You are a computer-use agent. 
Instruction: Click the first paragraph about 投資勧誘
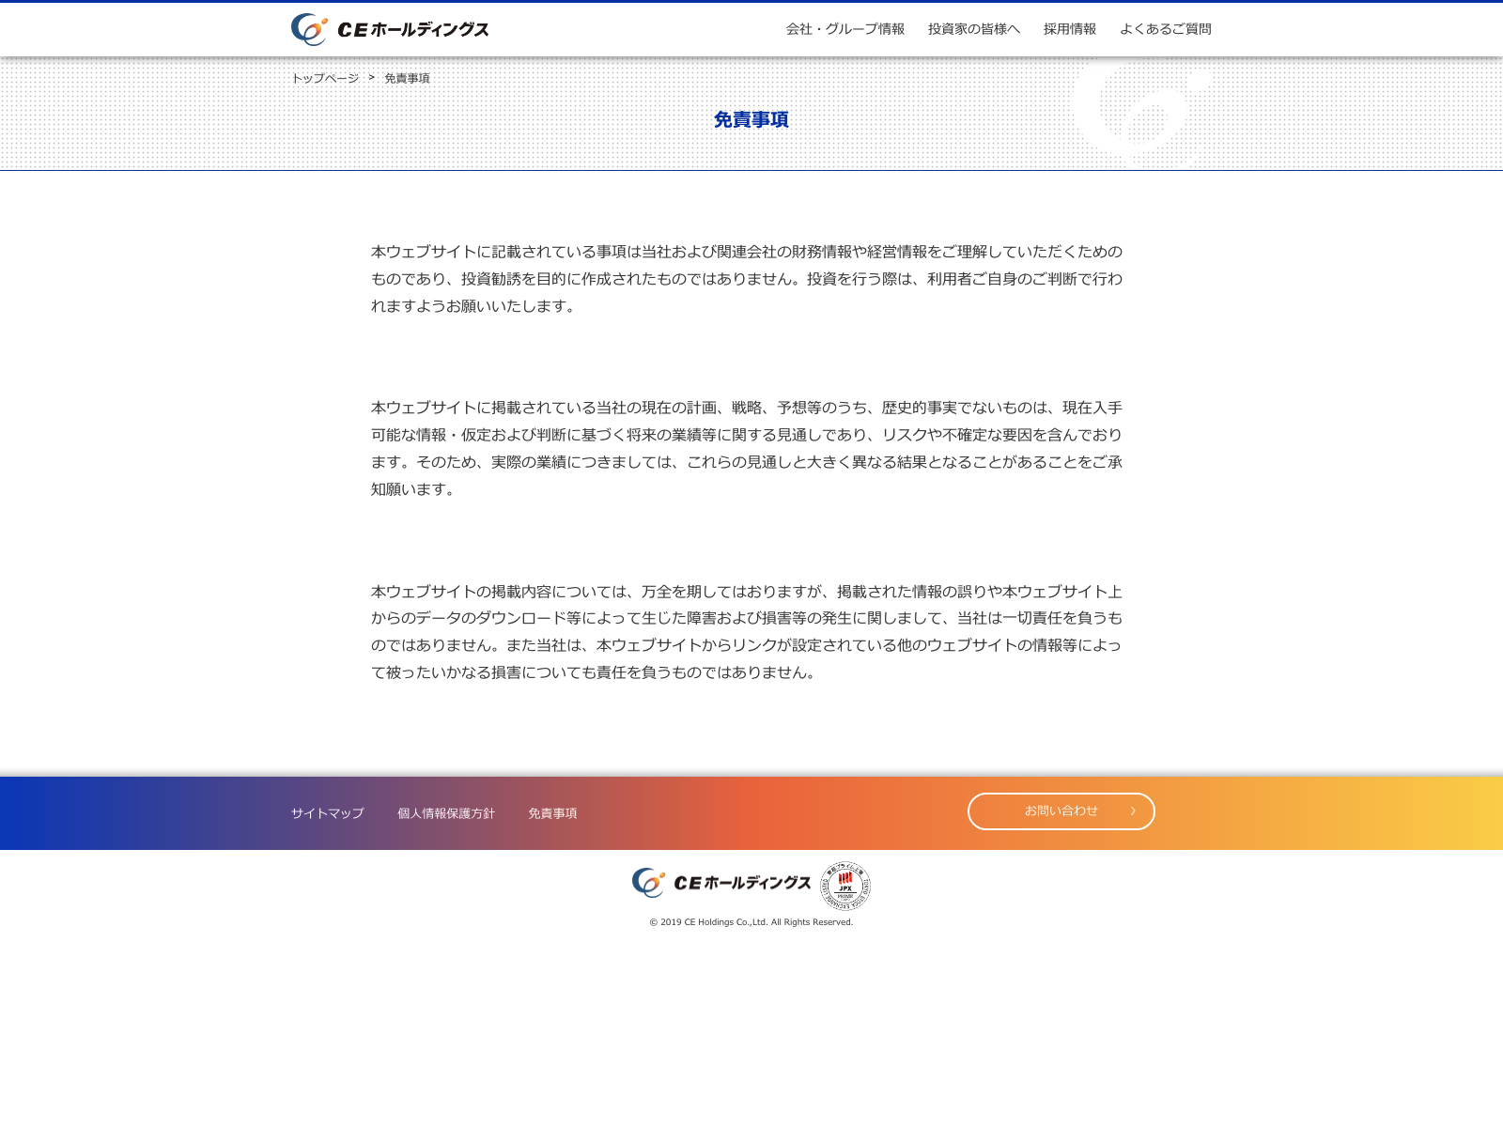pos(746,279)
